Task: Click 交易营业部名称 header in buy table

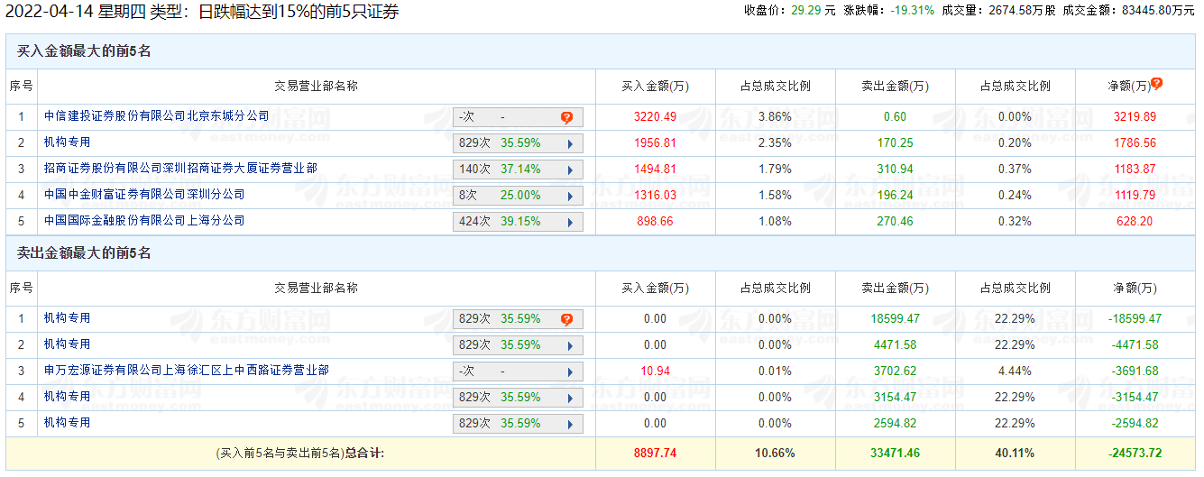Action: tap(316, 87)
